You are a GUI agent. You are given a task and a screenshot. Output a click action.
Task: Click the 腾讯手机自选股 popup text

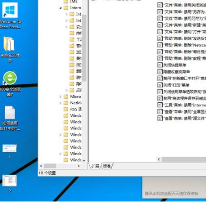[x=172, y=193]
